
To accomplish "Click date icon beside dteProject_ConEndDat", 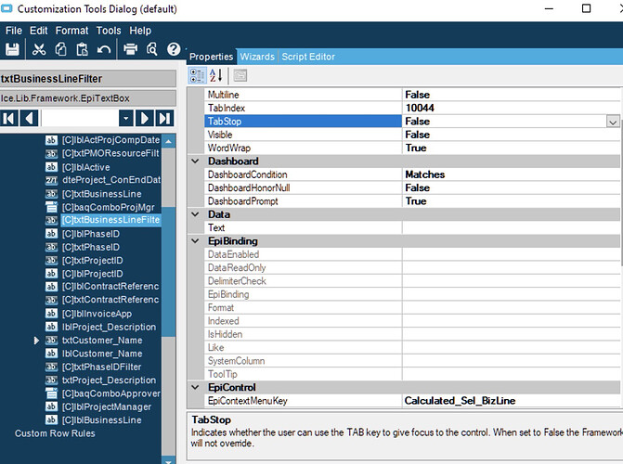I will 51,180.
